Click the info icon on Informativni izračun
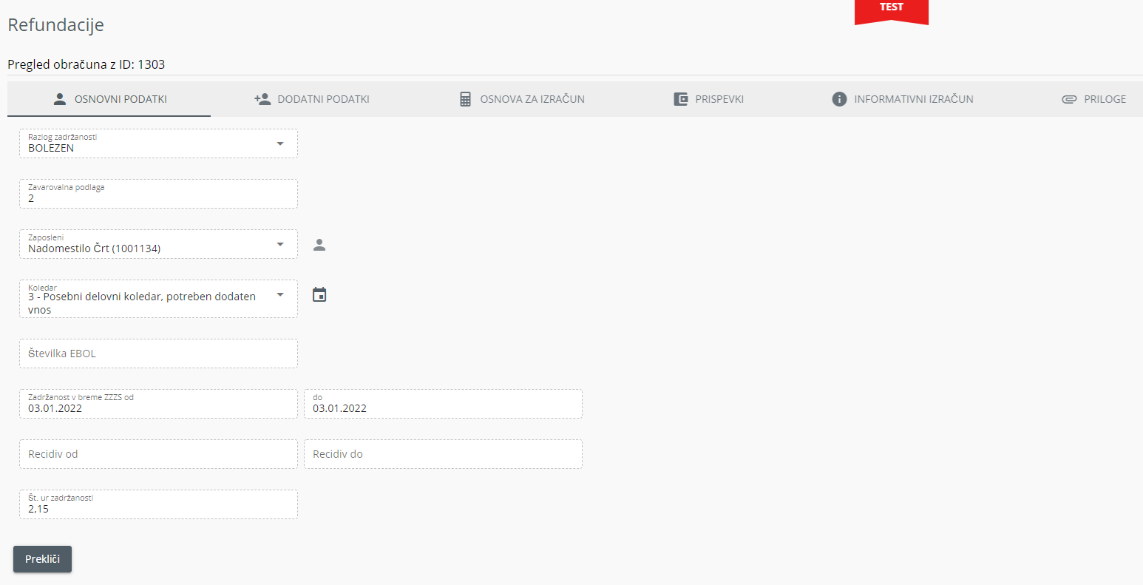Screen dimensions: 1143x585 point(839,99)
